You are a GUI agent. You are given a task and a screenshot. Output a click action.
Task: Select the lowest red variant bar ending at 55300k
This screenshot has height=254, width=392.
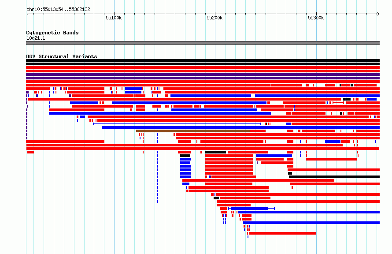(x=283, y=233)
